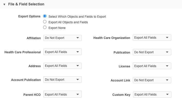Expand the Account Link dropdown
The image size is (182, 103).
152,80
